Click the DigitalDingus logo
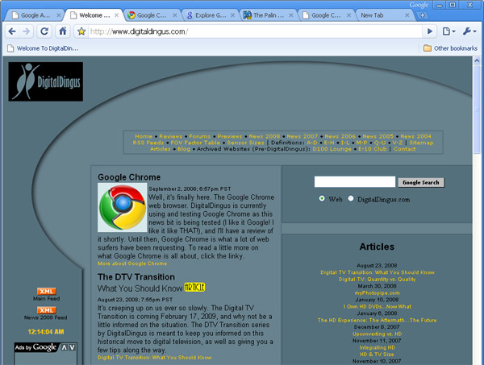Viewport: 484px width, 365px height. [x=46, y=81]
